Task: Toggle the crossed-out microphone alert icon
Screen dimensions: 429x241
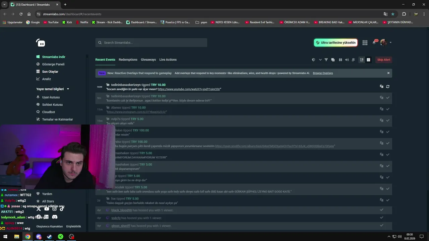Action: 353,60
